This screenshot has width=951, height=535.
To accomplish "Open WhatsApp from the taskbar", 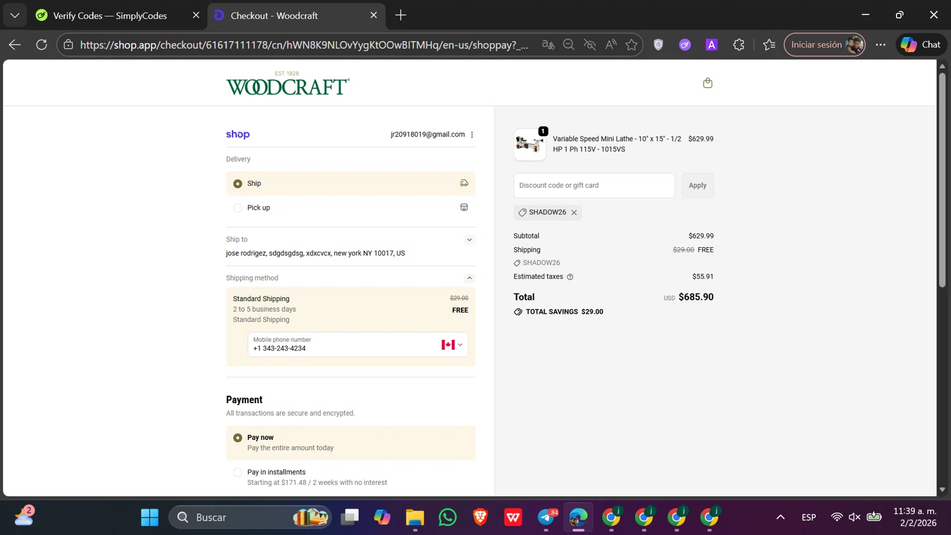I will tap(448, 517).
